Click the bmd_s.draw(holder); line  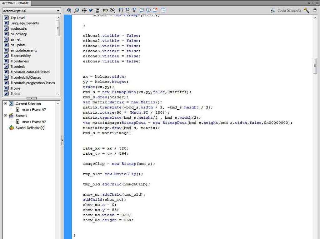(106, 97)
